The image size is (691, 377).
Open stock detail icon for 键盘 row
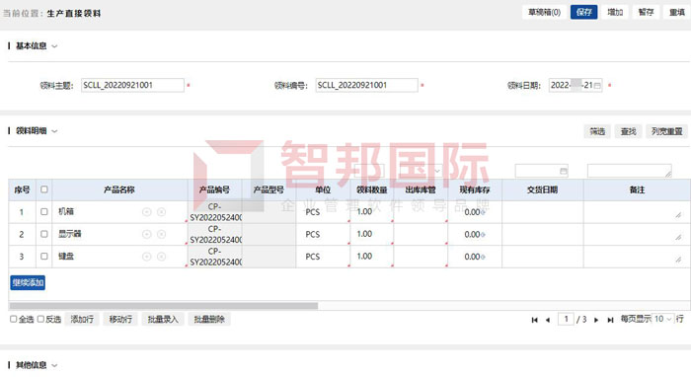click(x=483, y=257)
